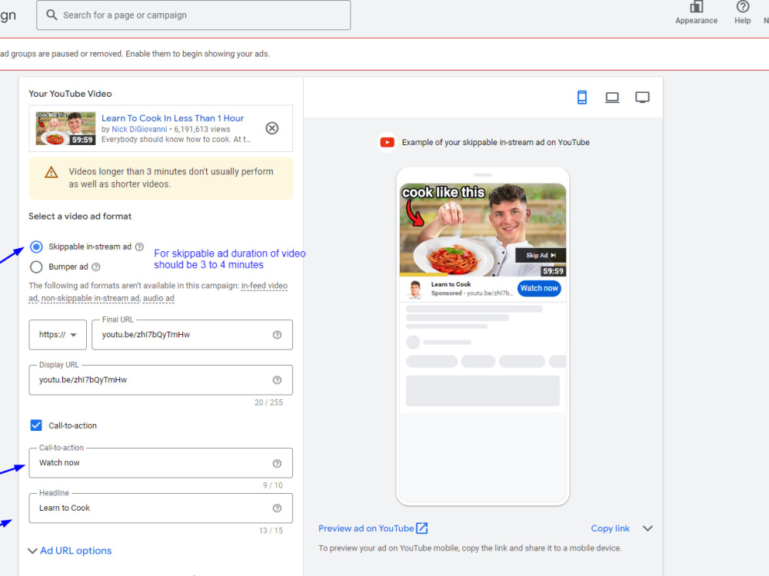The image size is (769, 576).
Task: Click '13 / 15' headline character counter
Action: pos(271,531)
